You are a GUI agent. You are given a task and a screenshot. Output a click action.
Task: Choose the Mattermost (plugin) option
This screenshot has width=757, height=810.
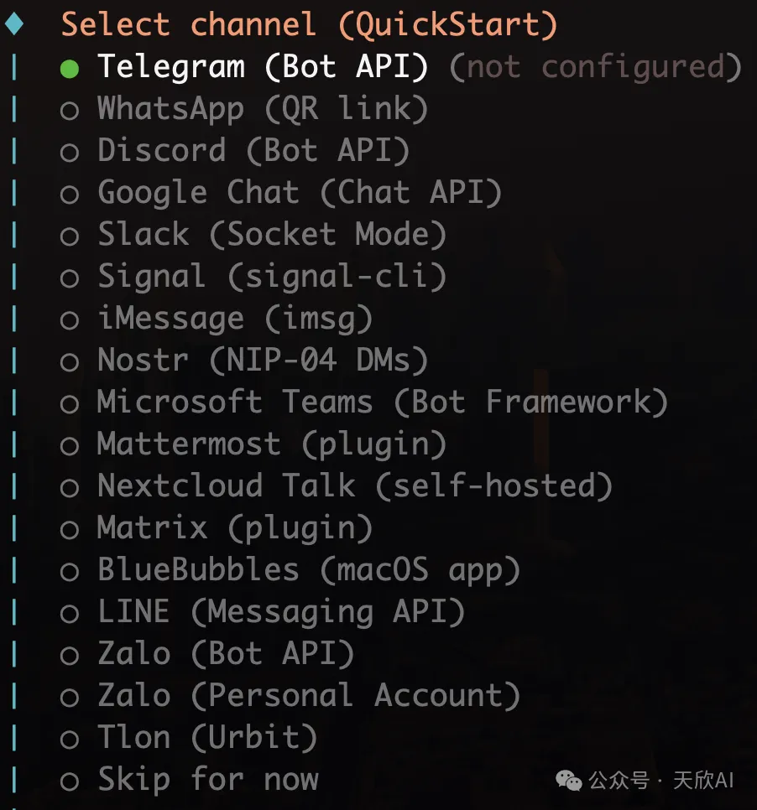[271, 444]
